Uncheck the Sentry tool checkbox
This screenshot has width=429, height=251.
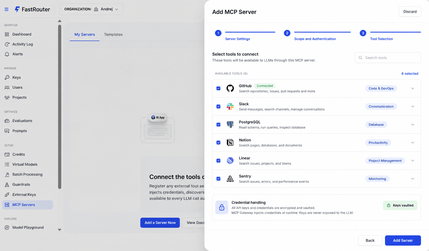click(218, 179)
